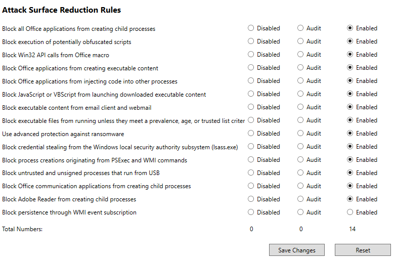
Task: Disable JavaScript or VBScript downloaded content rule
Action: 251,94
